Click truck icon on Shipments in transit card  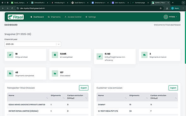144,55
